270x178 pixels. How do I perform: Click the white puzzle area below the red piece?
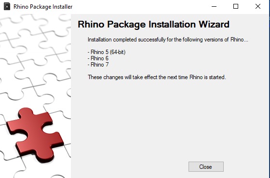coord(34,170)
